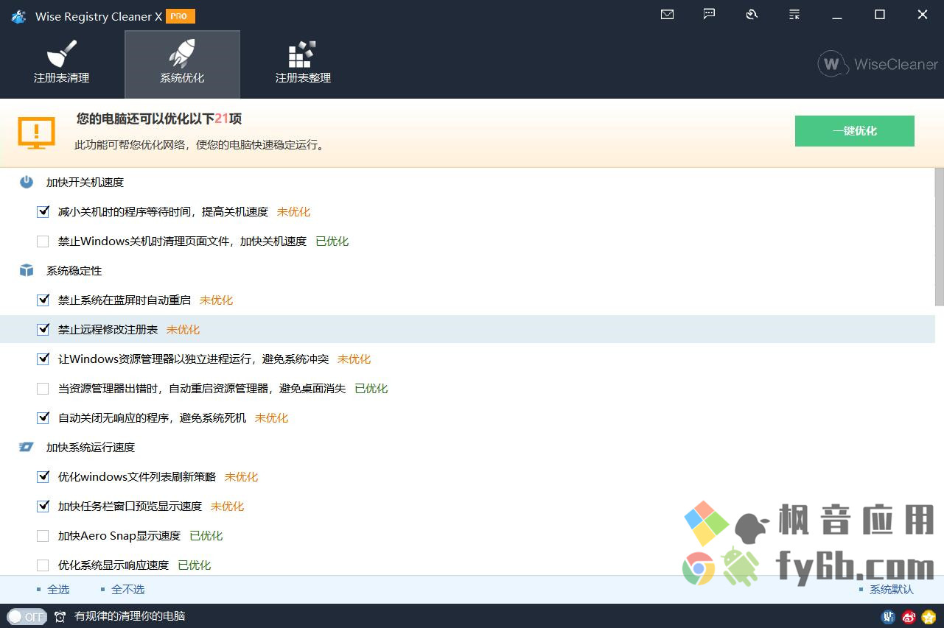The width and height of the screenshot is (944, 628).
Task: Select the 加快开关机速度 section header
Action: [85, 182]
